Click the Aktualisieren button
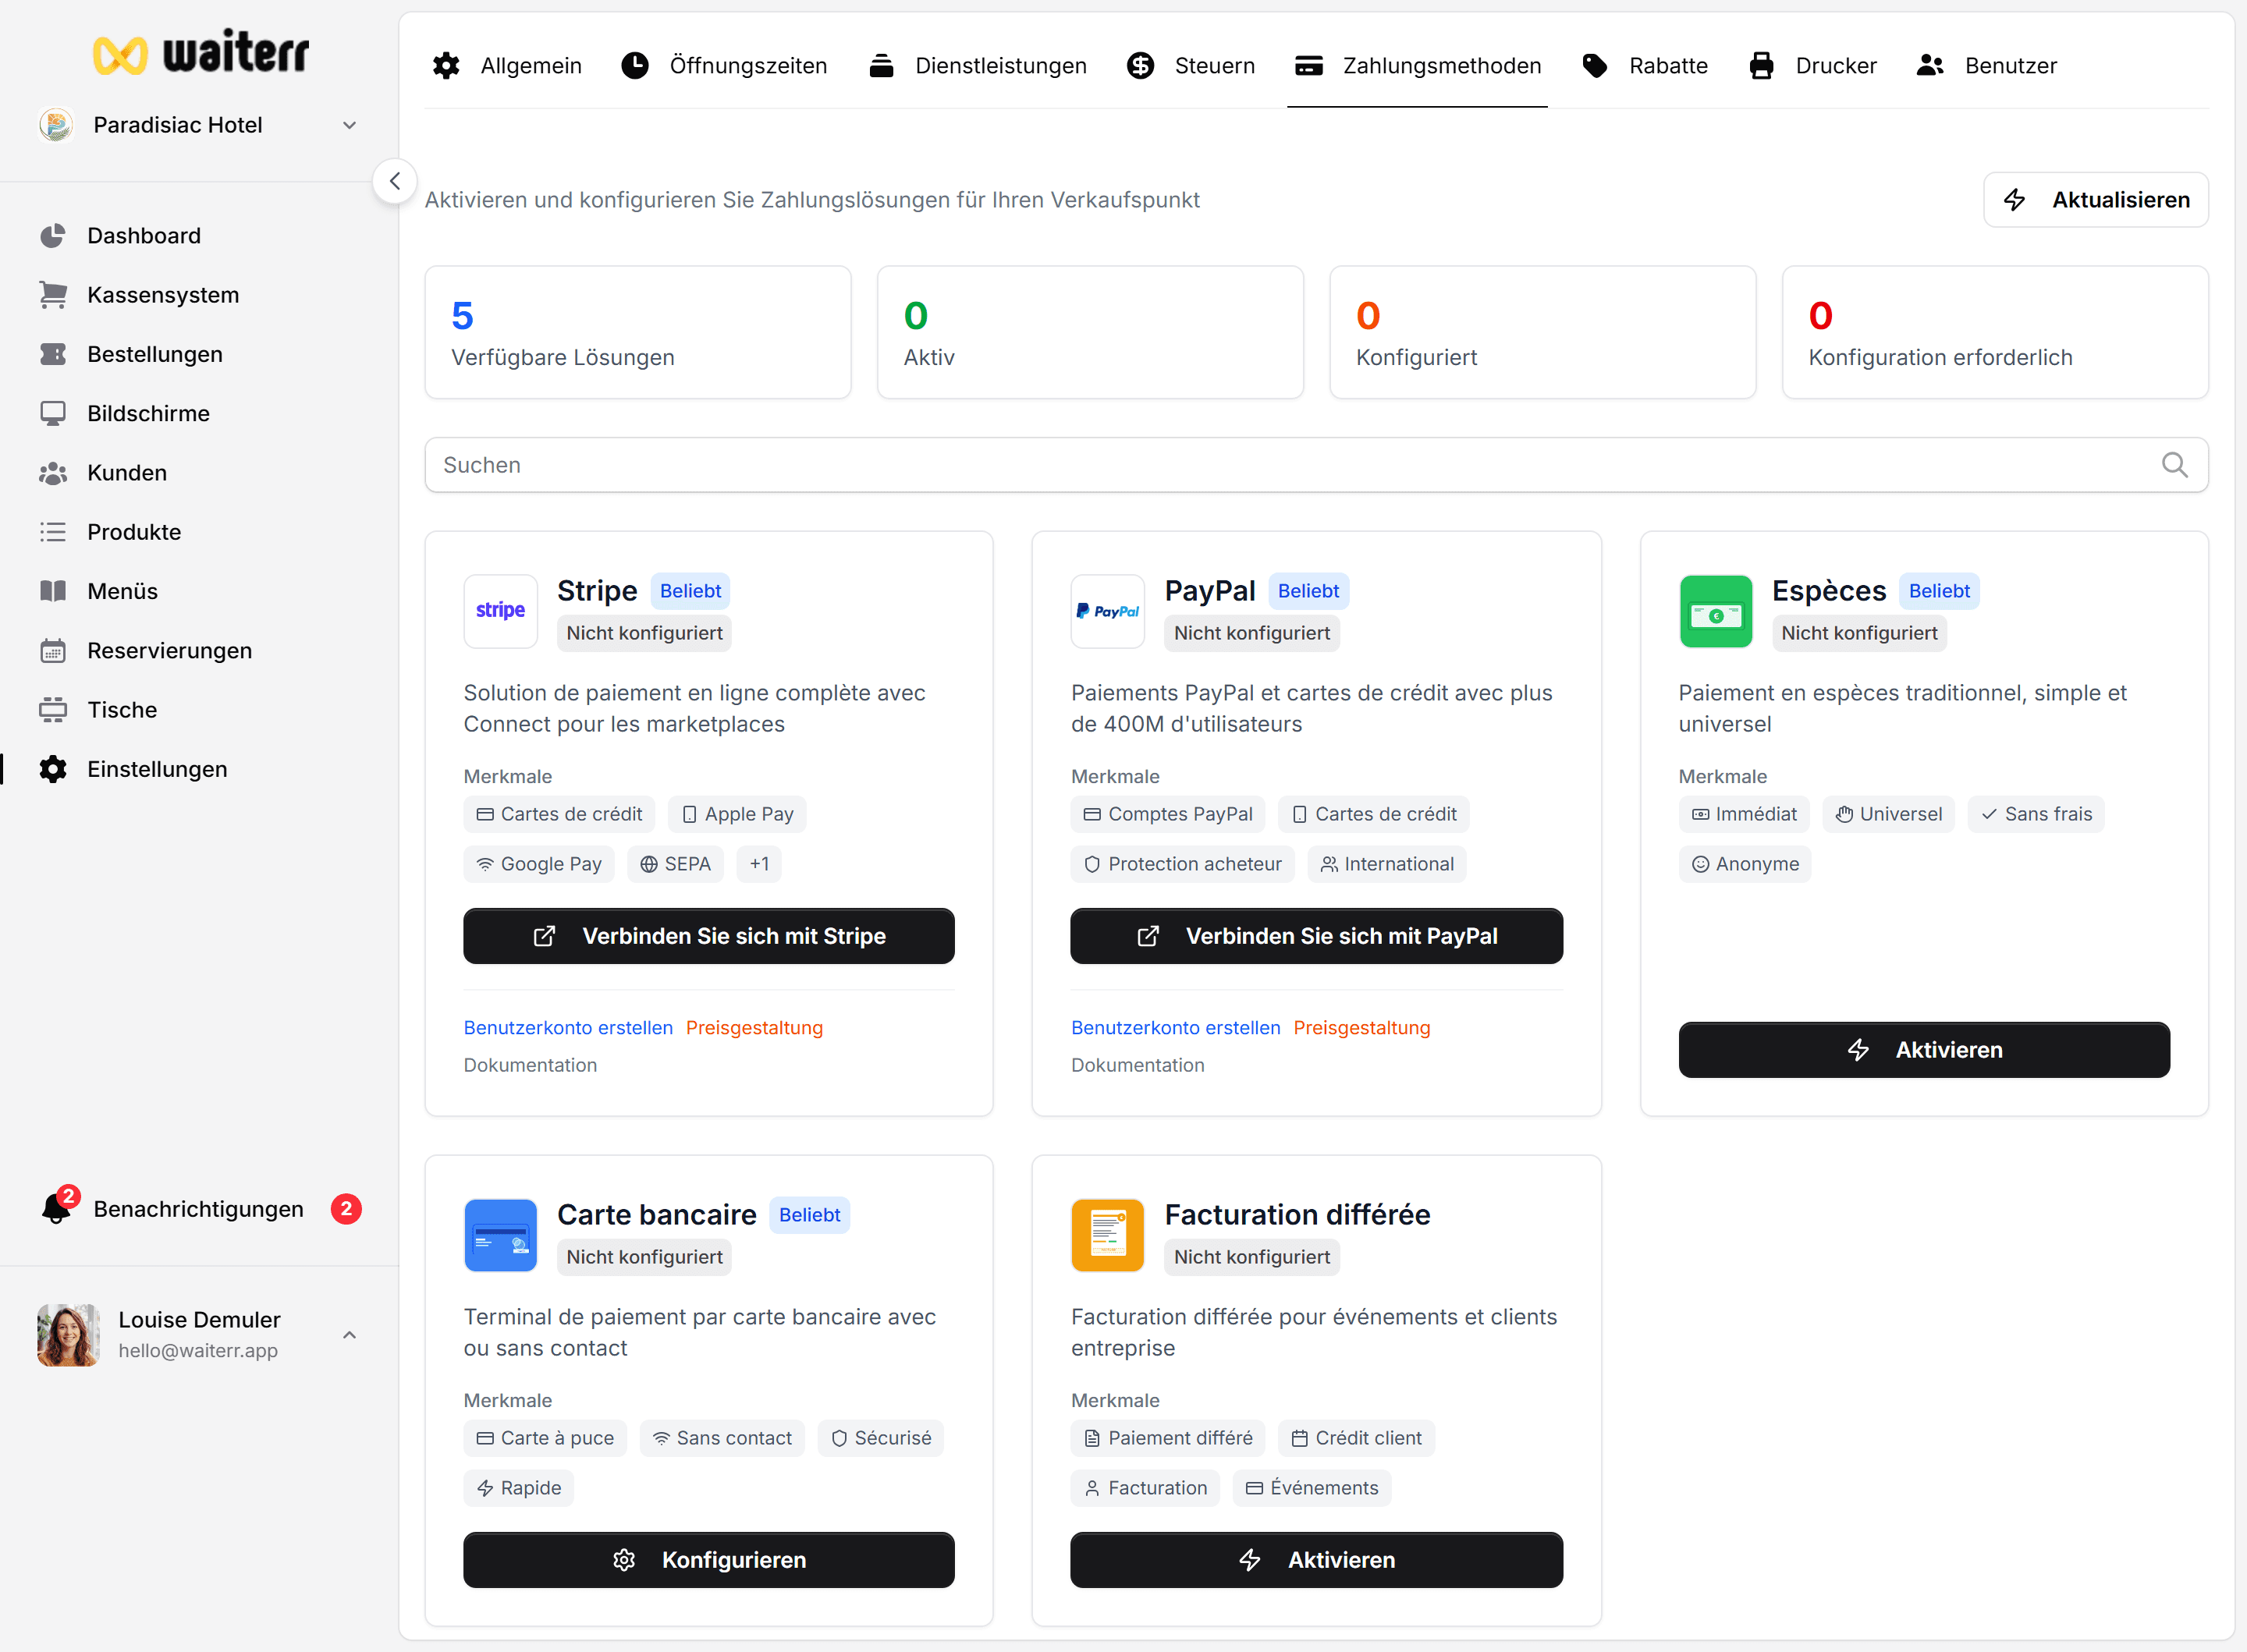The image size is (2247, 1652). tap(2096, 200)
